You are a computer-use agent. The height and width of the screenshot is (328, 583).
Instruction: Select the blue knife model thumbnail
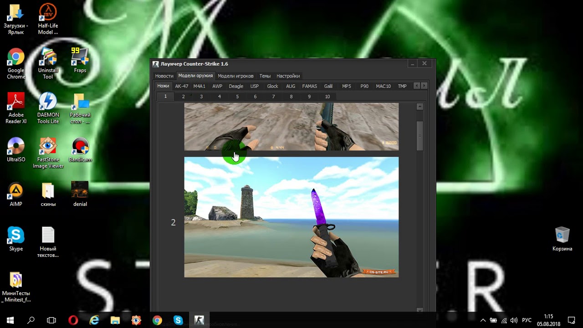(x=291, y=126)
